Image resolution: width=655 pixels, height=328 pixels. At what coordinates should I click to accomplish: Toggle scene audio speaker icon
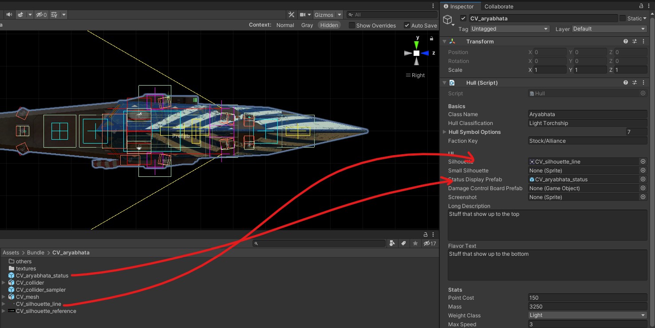(9, 15)
